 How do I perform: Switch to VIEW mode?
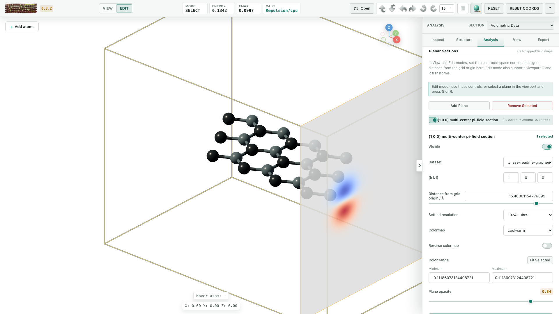pos(108,8)
